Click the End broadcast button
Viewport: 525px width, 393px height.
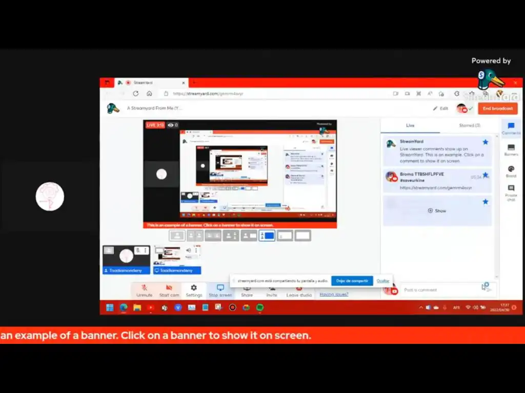click(497, 108)
